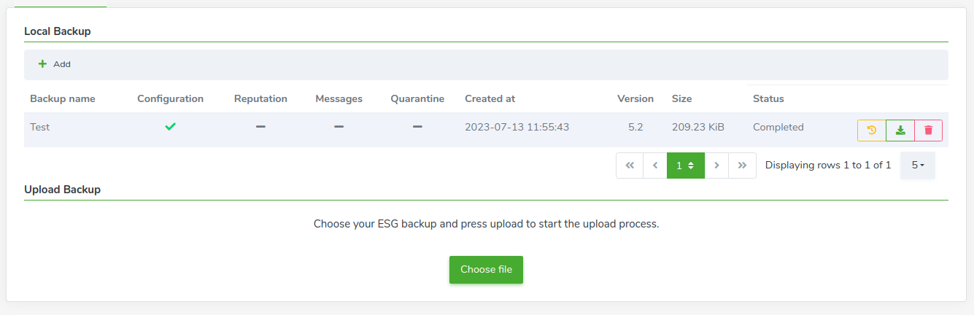The height and width of the screenshot is (315, 974).
Task: Delete the Test backup with trash icon
Action: pos(928,131)
